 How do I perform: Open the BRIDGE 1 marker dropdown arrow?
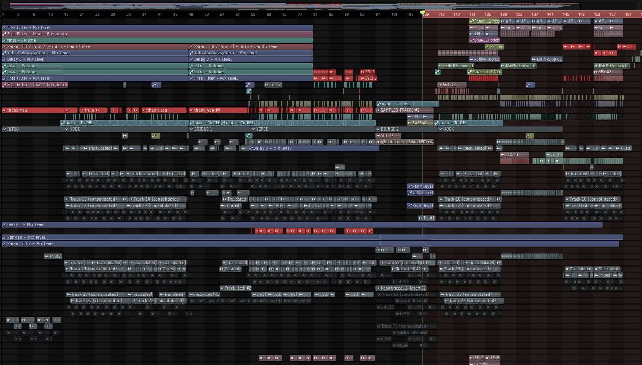point(191,129)
